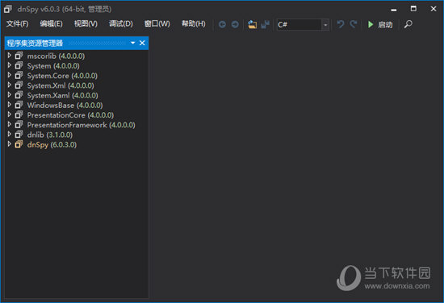The height and width of the screenshot is (303, 444).
Task: Expand the System.Core assembly node
Action: coord(10,75)
